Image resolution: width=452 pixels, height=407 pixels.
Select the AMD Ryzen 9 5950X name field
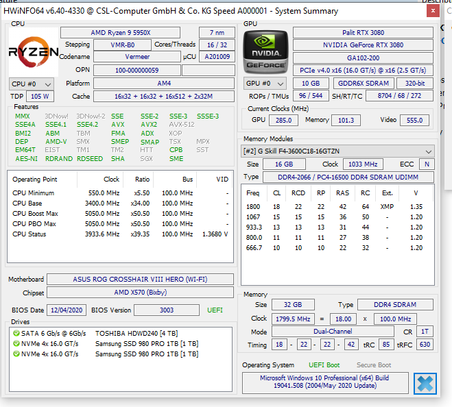pyautogui.click(x=120, y=33)
